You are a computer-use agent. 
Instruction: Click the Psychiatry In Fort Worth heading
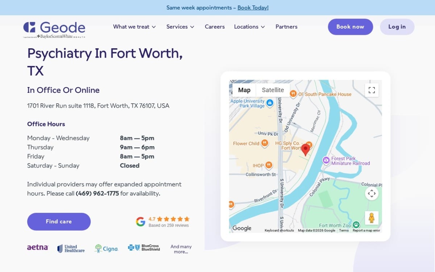[105, 62]
